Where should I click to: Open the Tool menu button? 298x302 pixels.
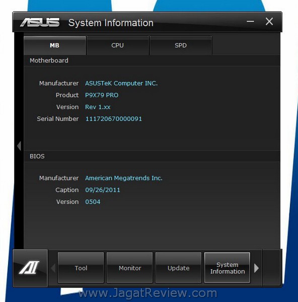click(x=81, y=268)
